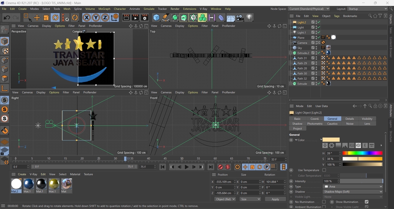Open Bookmarks in Object Manager
The width and height of the screenshot is (394, 209).
[350, 16]
